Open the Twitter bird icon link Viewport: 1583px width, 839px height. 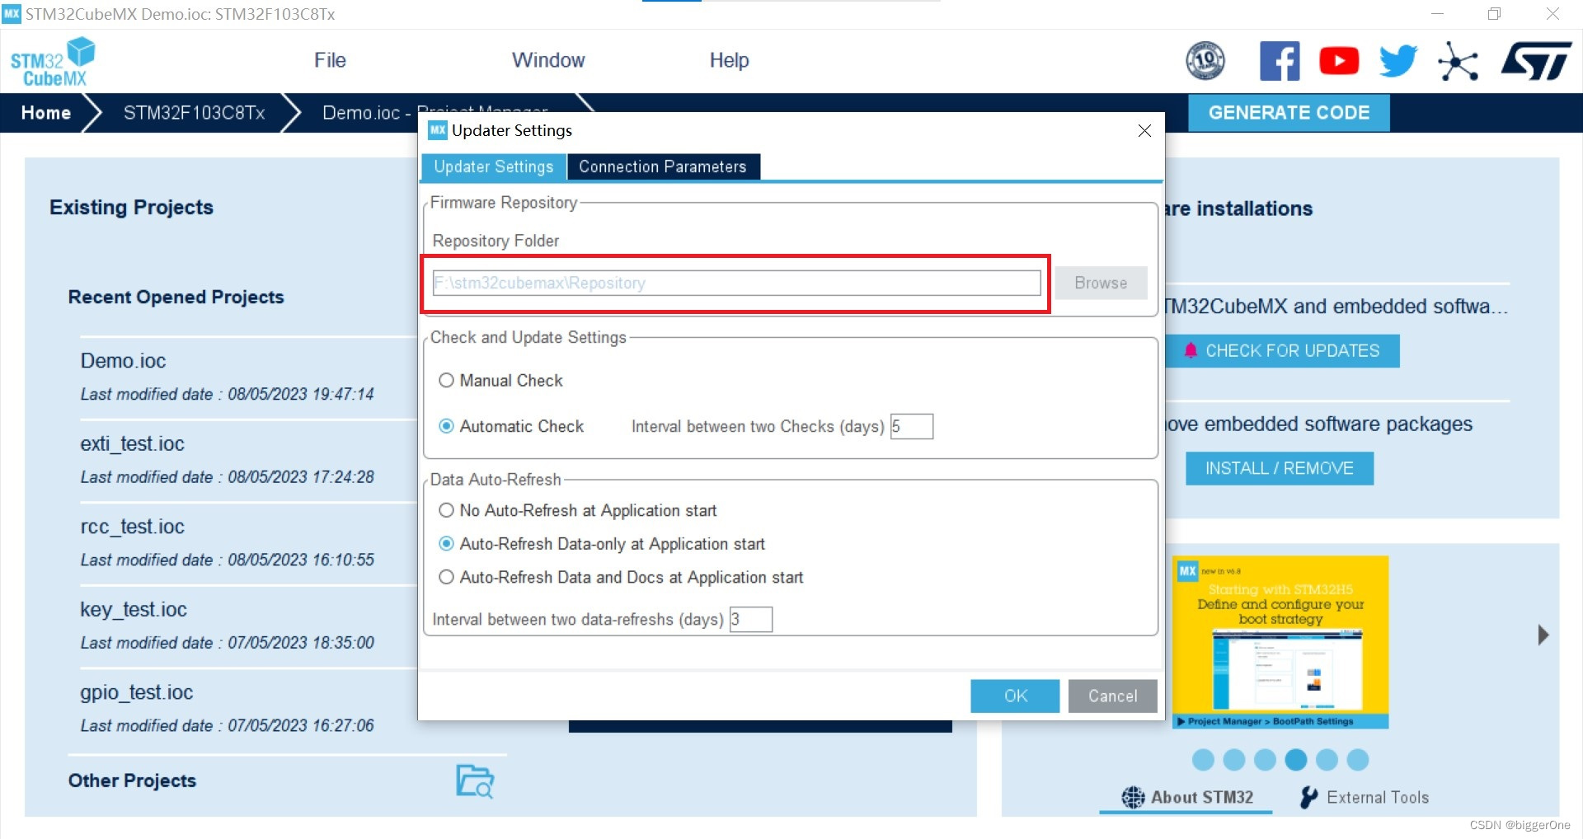tap(1398, 61)
